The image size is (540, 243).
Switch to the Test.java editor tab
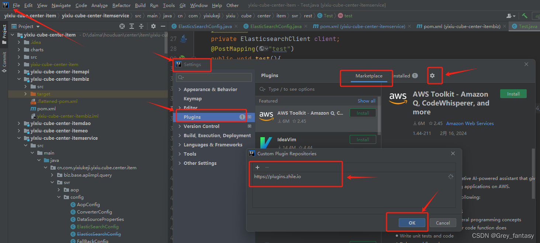pos(525,26)
